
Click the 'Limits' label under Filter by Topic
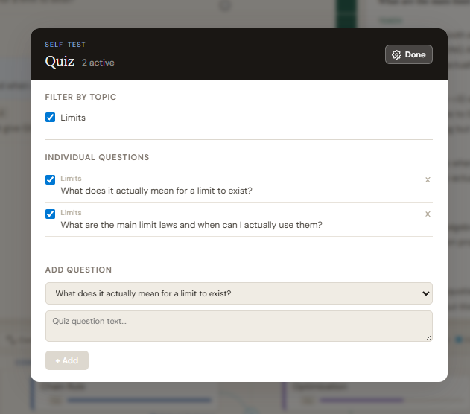[73, 118]
